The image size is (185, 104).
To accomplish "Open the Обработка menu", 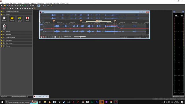I will tap(26, 3).
